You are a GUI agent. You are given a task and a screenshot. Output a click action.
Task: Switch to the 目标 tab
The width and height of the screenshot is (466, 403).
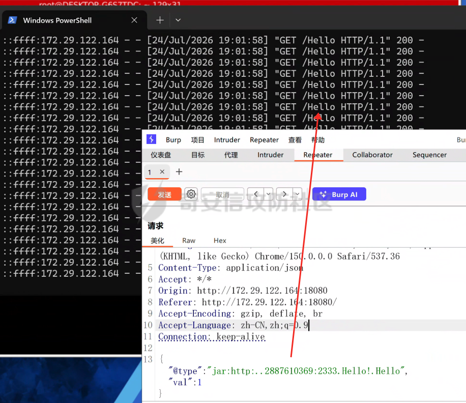pos(198,155)
